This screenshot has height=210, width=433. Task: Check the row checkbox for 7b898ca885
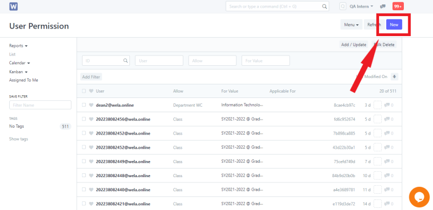coord(84,133)
